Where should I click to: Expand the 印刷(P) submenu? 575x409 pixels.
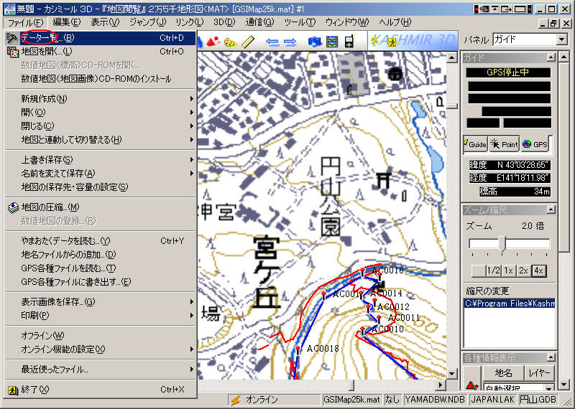101,316
